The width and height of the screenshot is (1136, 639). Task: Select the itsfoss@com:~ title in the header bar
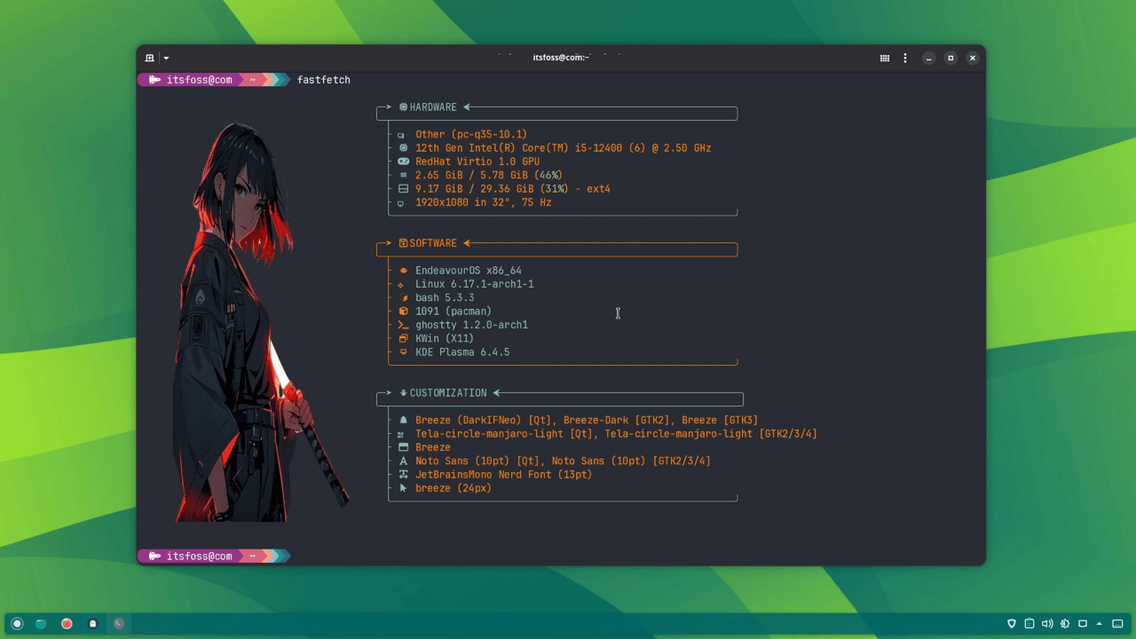(561, 57)
